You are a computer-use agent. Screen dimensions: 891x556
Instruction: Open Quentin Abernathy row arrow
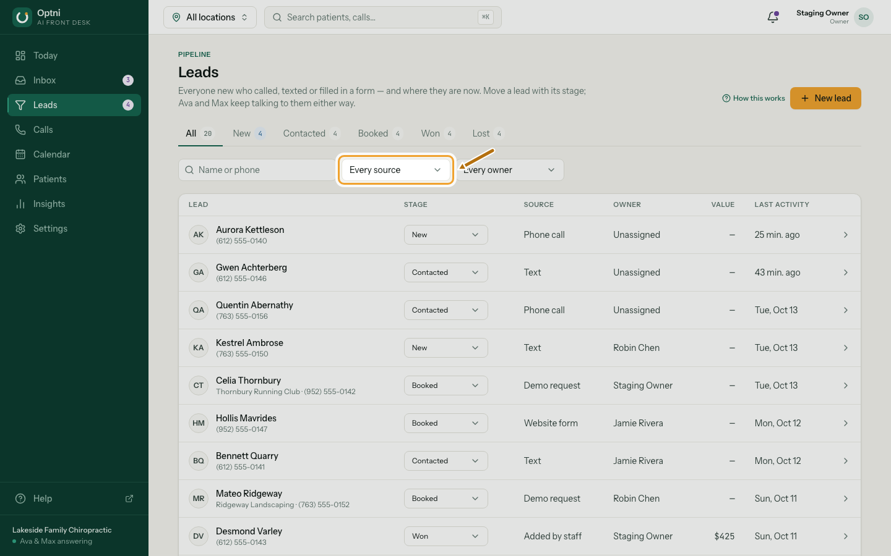tap(845, 310)
